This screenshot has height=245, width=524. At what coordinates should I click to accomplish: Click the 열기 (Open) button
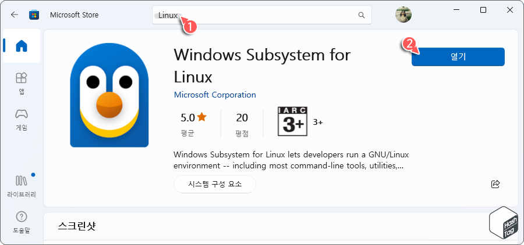point(458,57)
